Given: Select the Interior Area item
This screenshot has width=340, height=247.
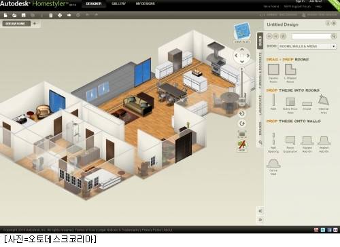Looking at the screenshot, I should (324, 104).
